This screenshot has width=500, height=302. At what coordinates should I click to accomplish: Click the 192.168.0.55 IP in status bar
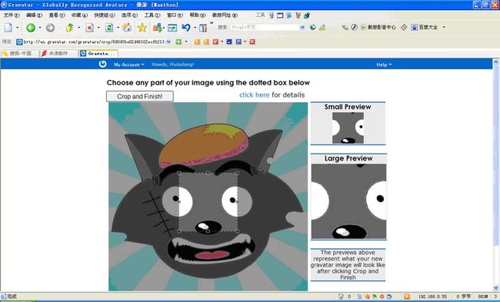point(432,297)
